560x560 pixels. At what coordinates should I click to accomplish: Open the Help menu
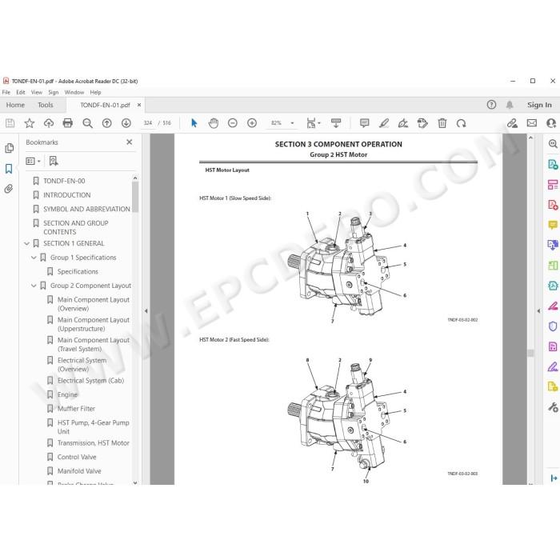[x=95, y=92]
